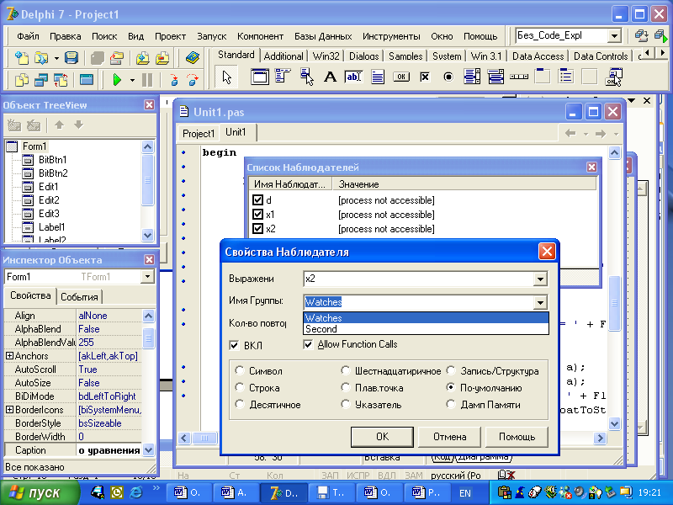Click the Значение column header

coord(465,184)
